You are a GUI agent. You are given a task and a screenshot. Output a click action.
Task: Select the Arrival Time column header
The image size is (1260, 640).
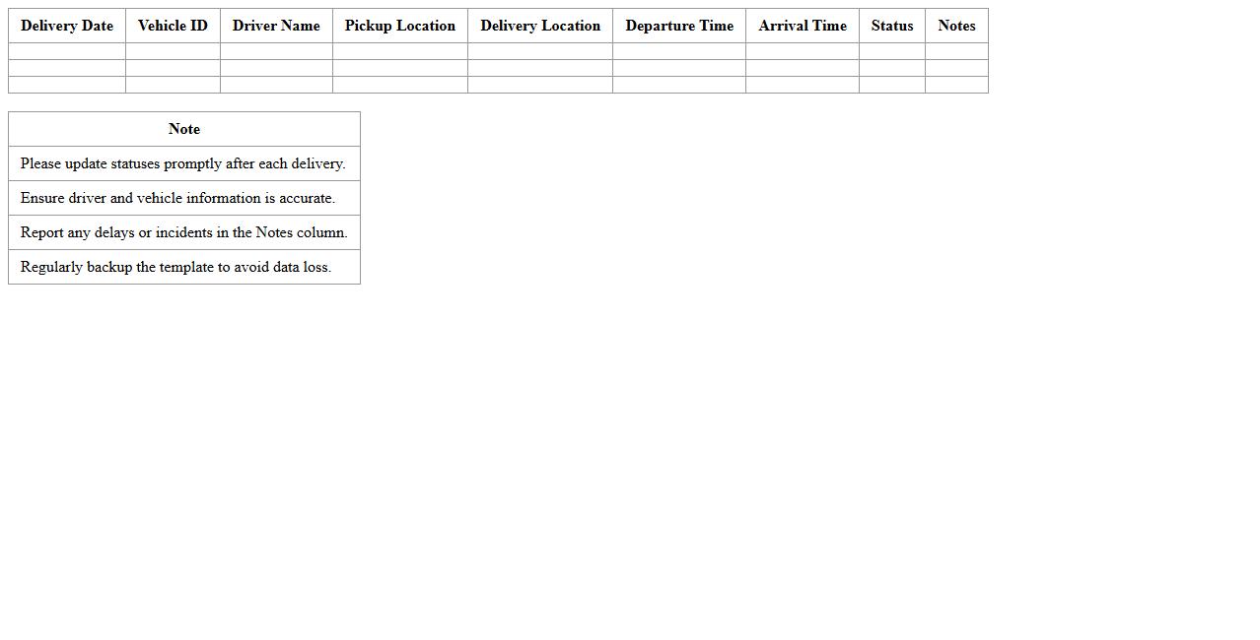click(802, 26)
